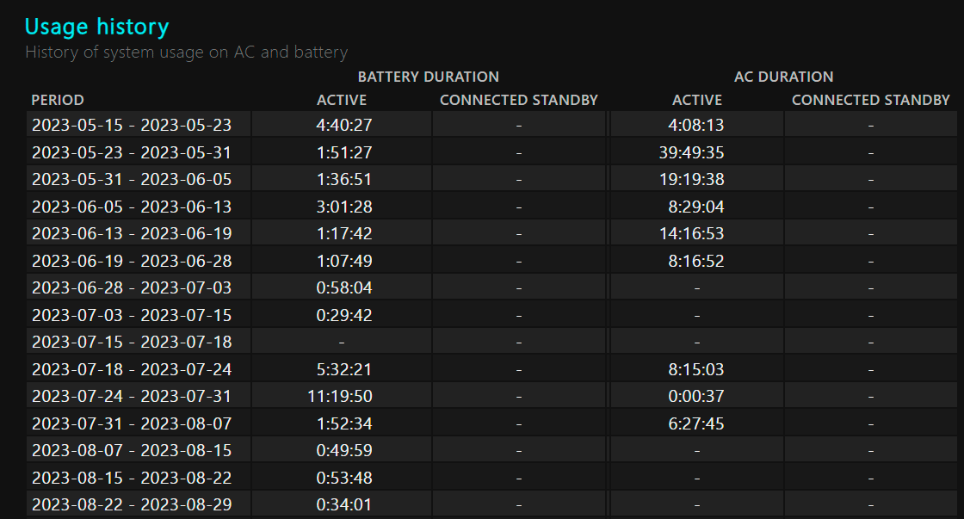Click the ACTIVE header under AC DURATION
The height and width of the screenshot is (519, 964).
click(696, 100)
